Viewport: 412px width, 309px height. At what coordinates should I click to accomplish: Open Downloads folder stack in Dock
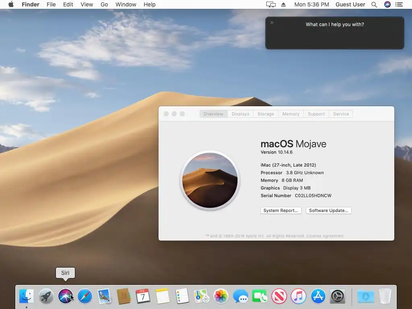366,296
